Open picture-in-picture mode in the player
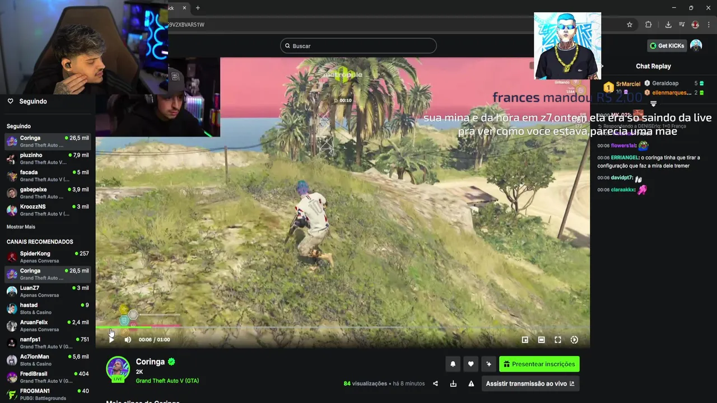 pos(525,340)
